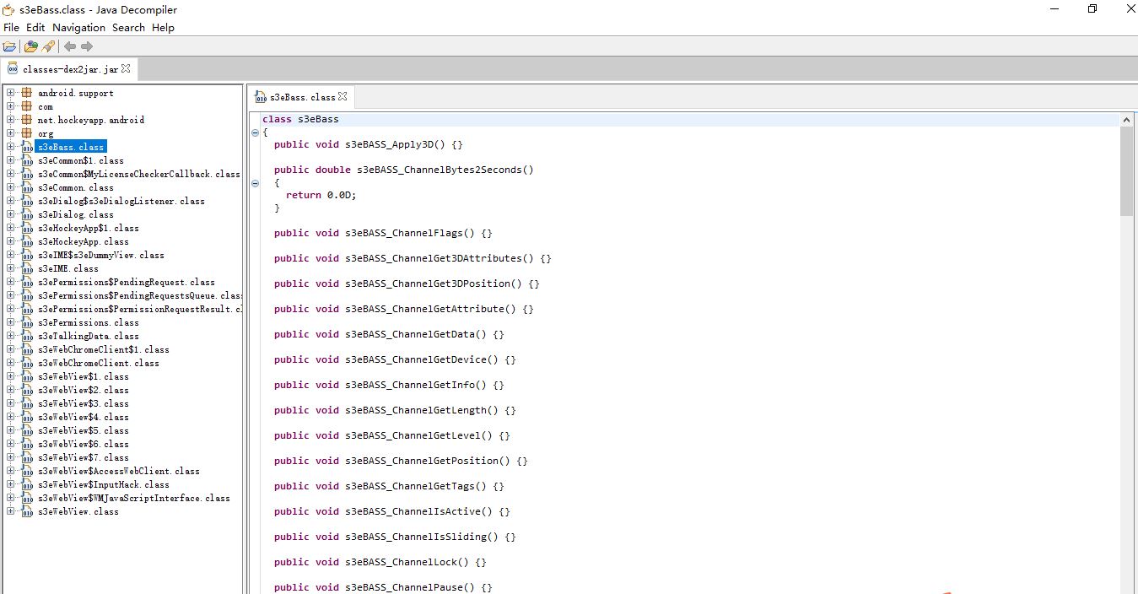Click the android.support package icon
The image size is (1138, 594).
click(x=27, y=93)
